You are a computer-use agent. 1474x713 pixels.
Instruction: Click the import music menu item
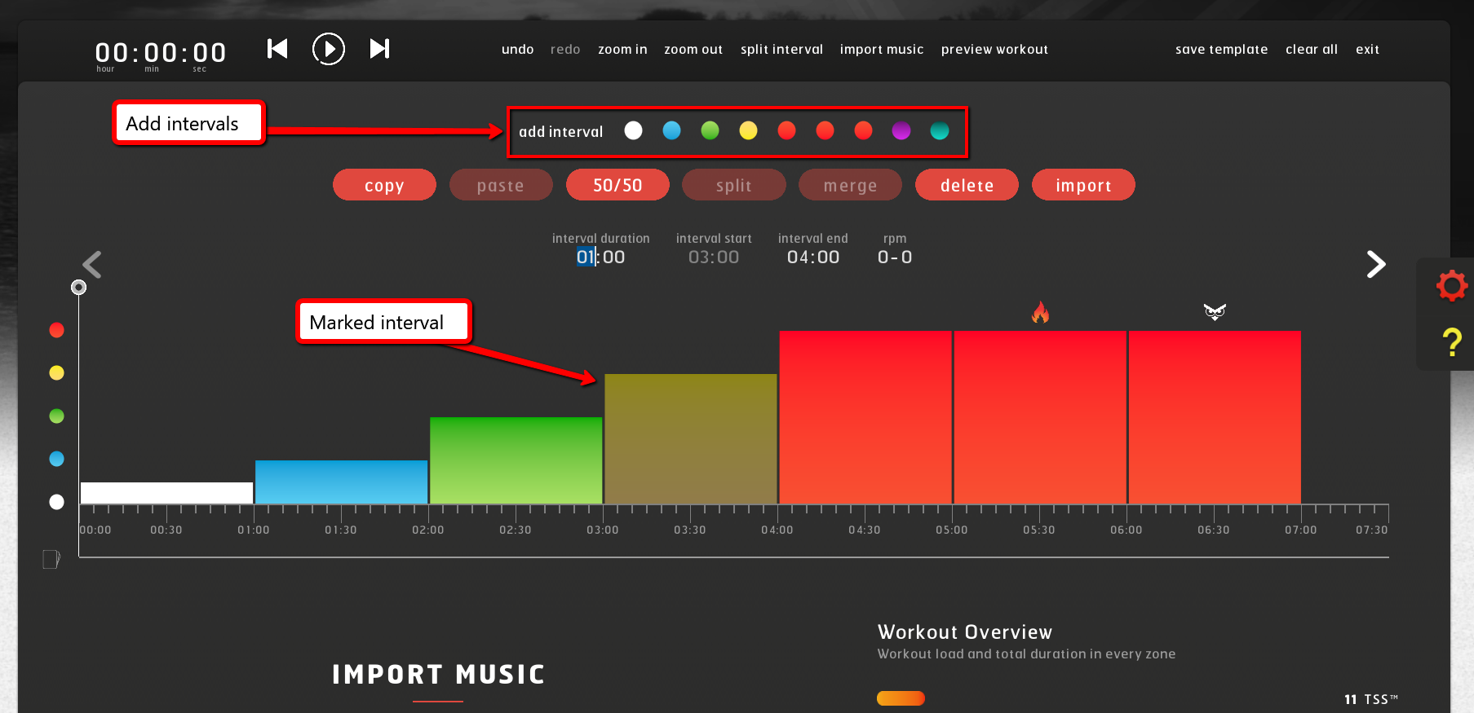coord(881,50)
